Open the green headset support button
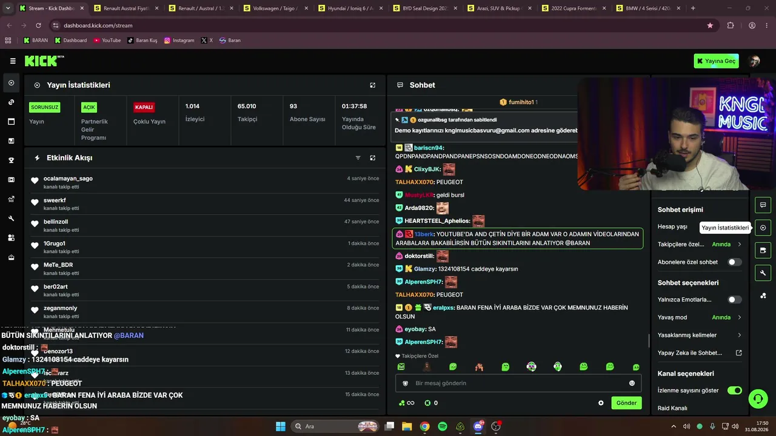 pos(758,398)
